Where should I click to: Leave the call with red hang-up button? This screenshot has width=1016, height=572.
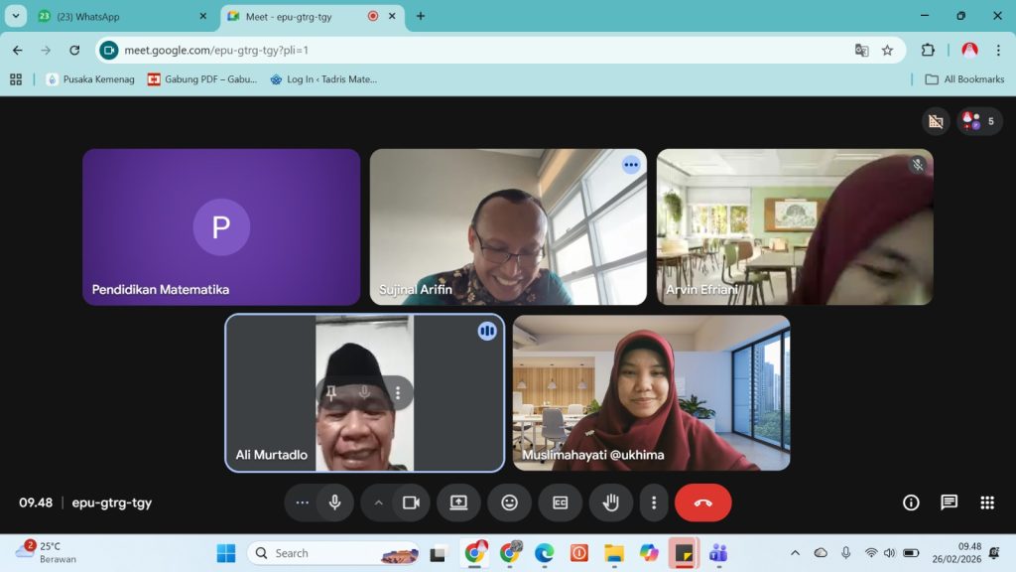(702, 502)
